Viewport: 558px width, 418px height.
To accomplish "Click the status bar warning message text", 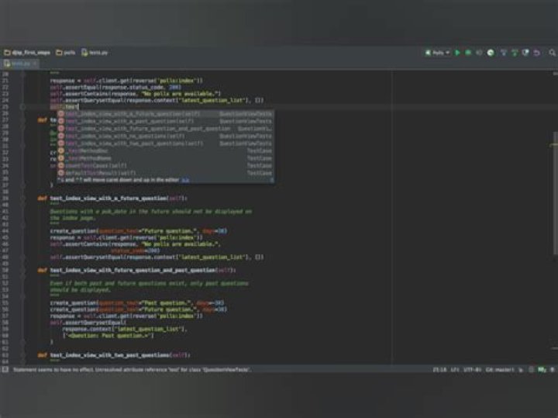I will click(131, 370).
